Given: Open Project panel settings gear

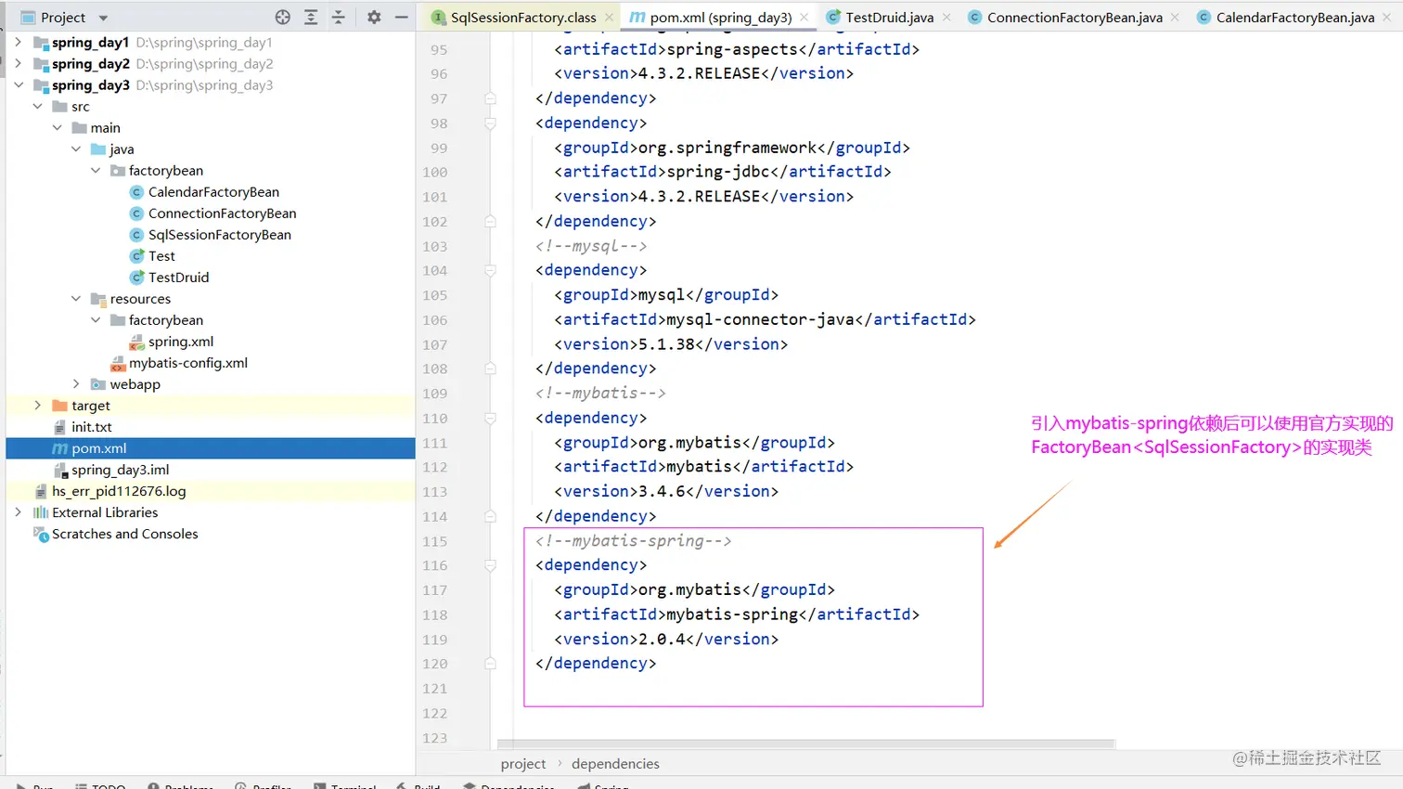Looking at the screenshot, I should click(374, 17).
